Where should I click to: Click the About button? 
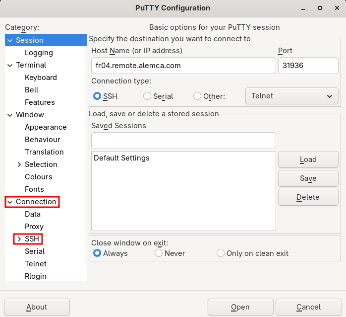[x=37, y=307]
